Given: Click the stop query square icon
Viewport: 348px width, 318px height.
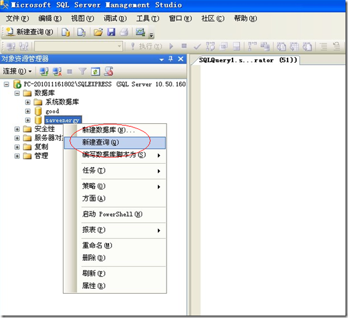Looking at the screenshot, I should tap(184, 46).
